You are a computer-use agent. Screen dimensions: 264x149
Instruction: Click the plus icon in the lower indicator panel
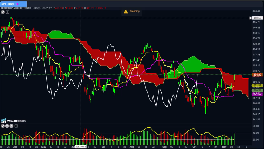[16, 126]
